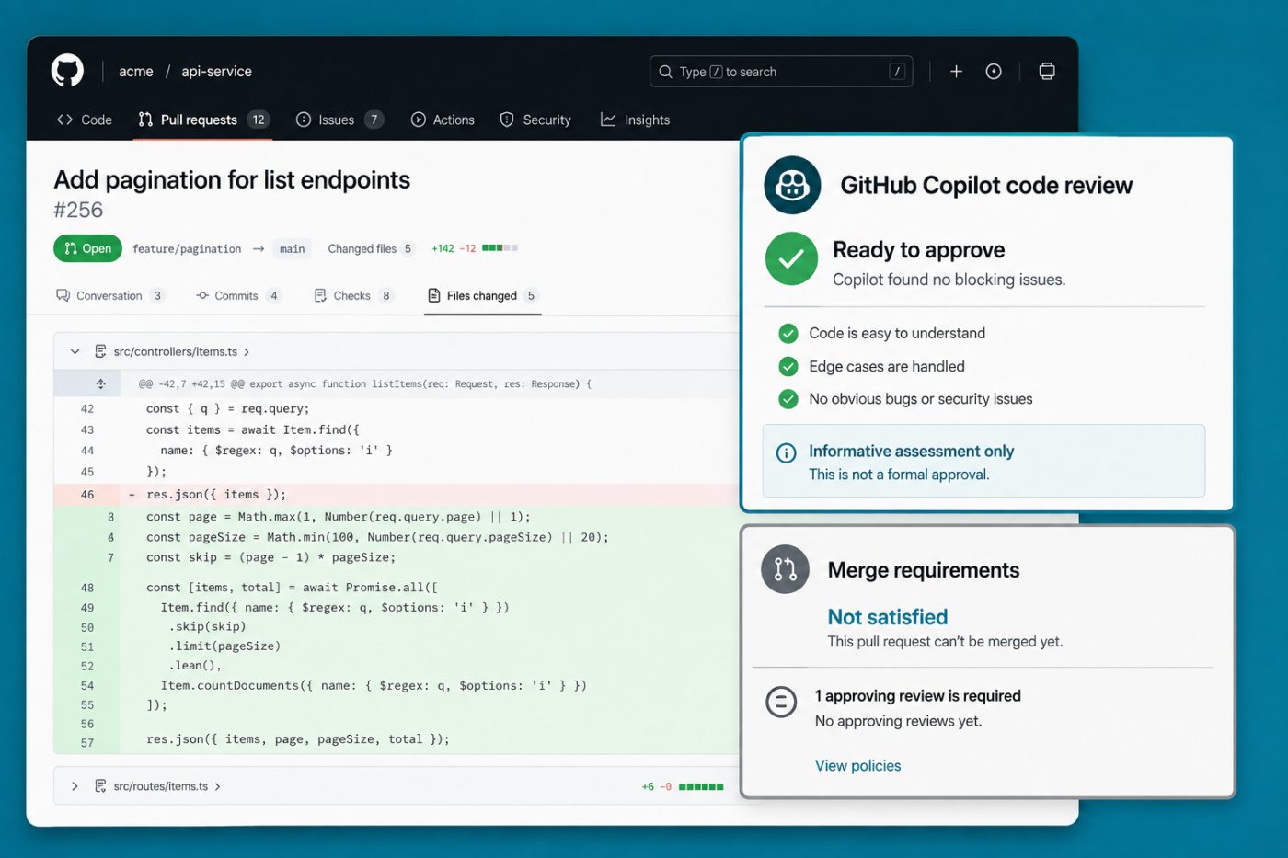Click the pull request title Add pagination for list endpoints
1288x858 pixels.
tap(232, 179)
